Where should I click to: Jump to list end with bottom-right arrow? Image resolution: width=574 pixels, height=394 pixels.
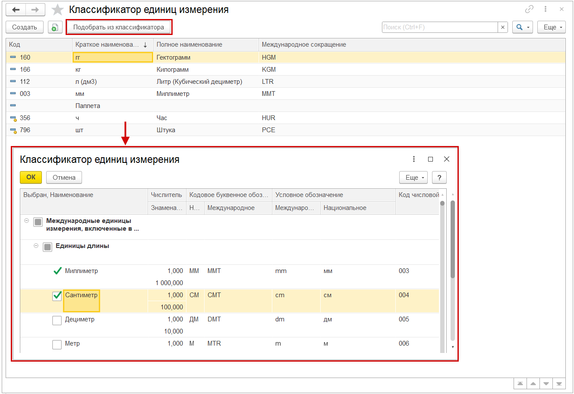[559, 384]
